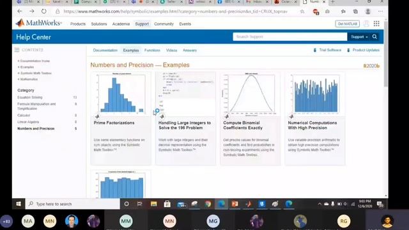Go back with the browser back arrow
Screen dimensions: 409x230
pyautogui.click(x=20, y=11)
